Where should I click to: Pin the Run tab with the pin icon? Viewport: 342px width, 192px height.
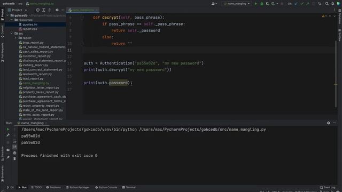tap(8, 157)
